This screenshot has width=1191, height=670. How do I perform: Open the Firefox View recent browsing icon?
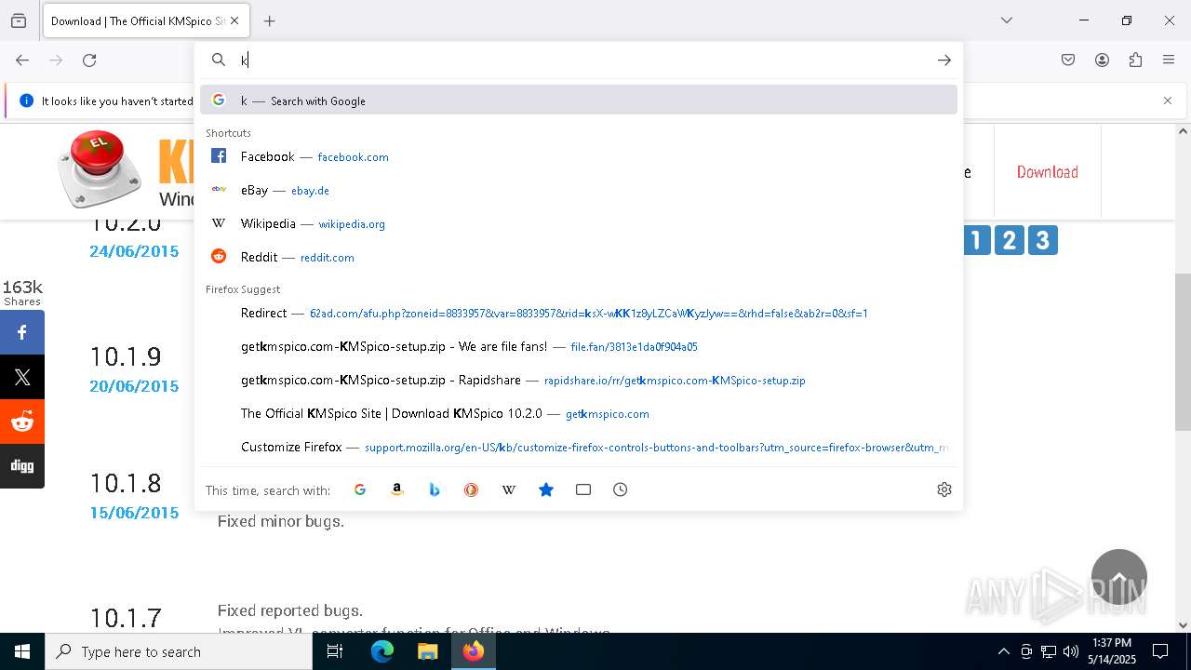pos(19,20)
